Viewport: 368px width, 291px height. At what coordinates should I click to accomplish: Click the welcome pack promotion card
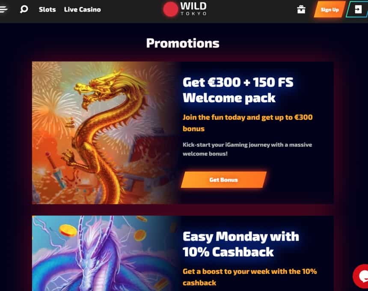(183, 133)
